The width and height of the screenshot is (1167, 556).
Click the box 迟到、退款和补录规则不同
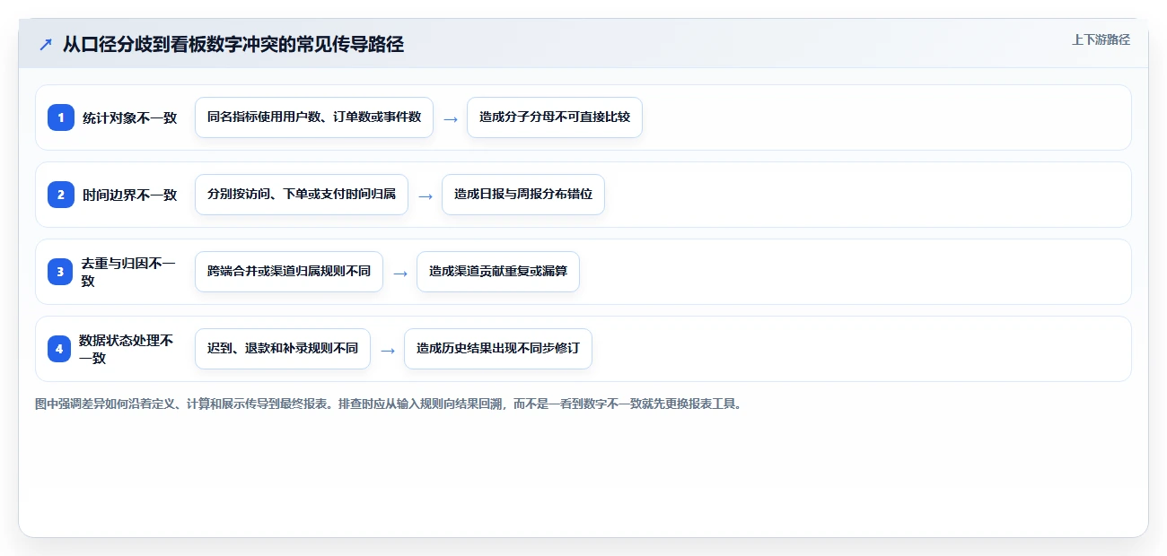(x=283, y=349)
